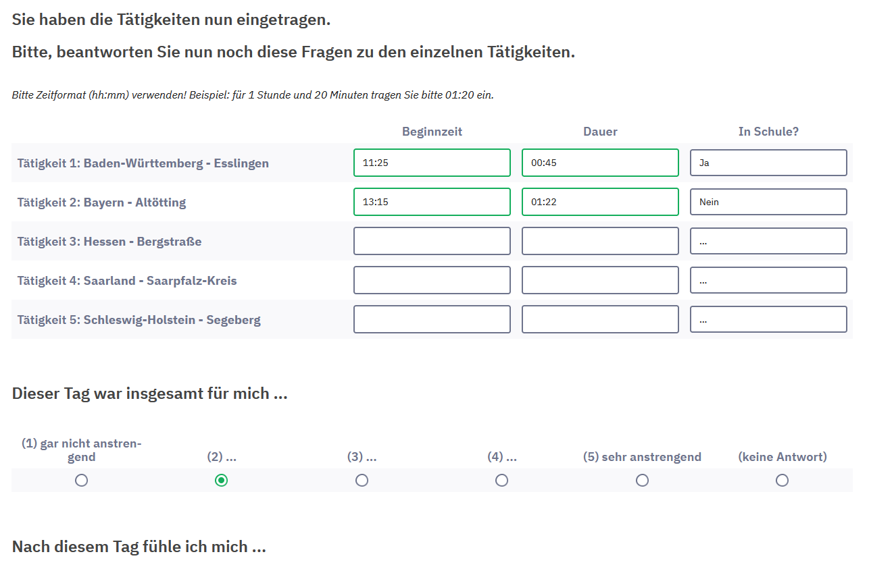Image resolution: width=869 pixels, height=571 pixels.
Task: Click Beginnzeit field showing 13:15
Action: 432,202
